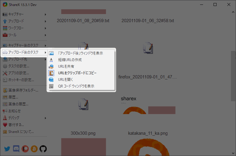Expand the アップロード後のタスク submenu arrow
Image resolution: width=236 pixels, height=156 pixels.
click(x=45, y=52)
